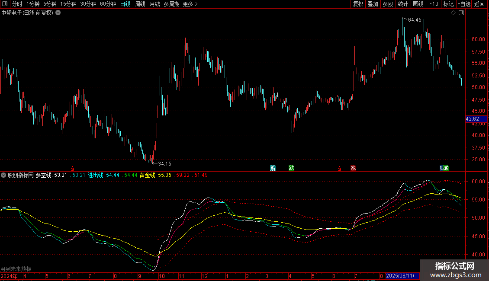Switch to the 周线 weekly period tab
Screen dimensions: 489x281
pyautogui.click(x=140, y=4)
